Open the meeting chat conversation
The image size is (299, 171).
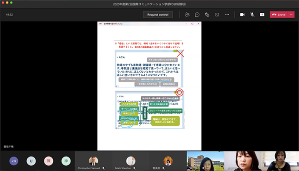click(x=197, y=14)
